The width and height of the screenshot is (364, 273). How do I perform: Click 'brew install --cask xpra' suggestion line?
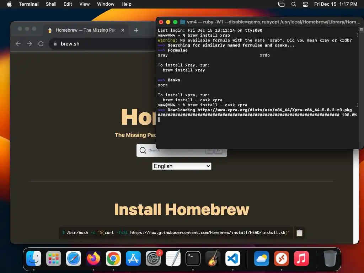click(192, 100)
